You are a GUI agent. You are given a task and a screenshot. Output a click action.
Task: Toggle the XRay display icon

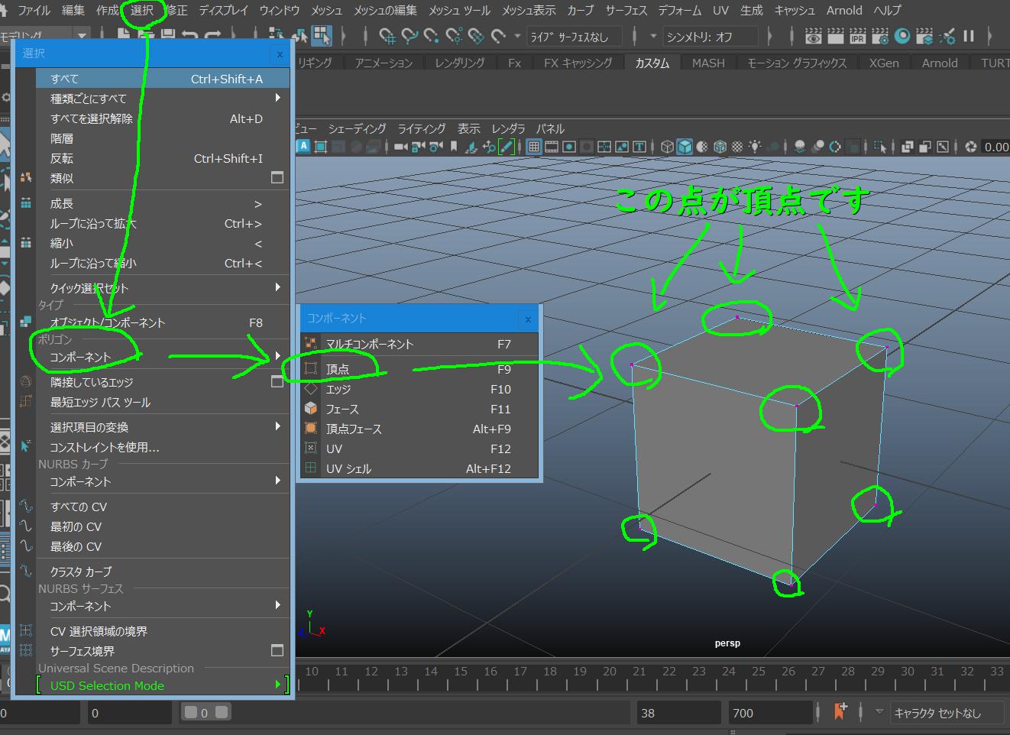pyautogui.click(x=908, y=147)
